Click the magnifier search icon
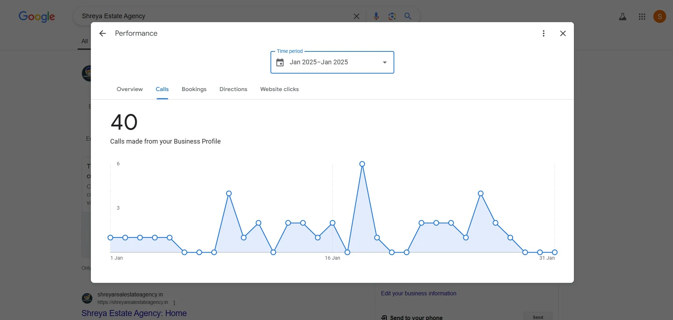Viewport: 673px width, 320px height. [408, 16]
